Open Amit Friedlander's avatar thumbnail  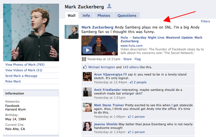tap(87, 92)
